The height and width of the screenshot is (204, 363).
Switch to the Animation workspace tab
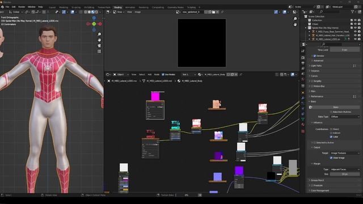click(x=130, y=7)
